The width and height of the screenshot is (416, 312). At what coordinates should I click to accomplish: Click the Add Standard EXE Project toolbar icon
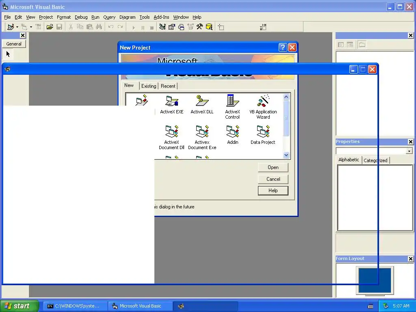pos(11,27)
